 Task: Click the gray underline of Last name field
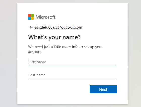tap(73, 79)
